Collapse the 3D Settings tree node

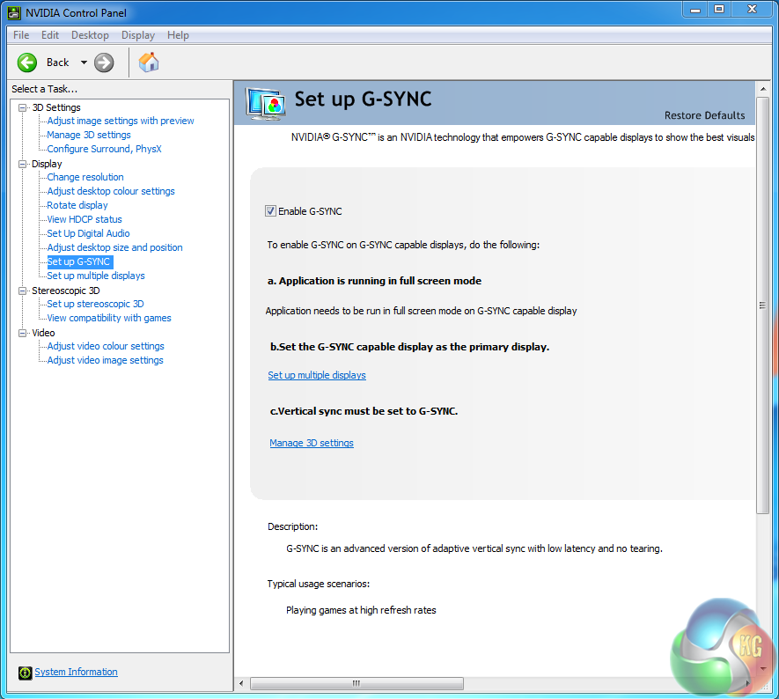point(22,107)
